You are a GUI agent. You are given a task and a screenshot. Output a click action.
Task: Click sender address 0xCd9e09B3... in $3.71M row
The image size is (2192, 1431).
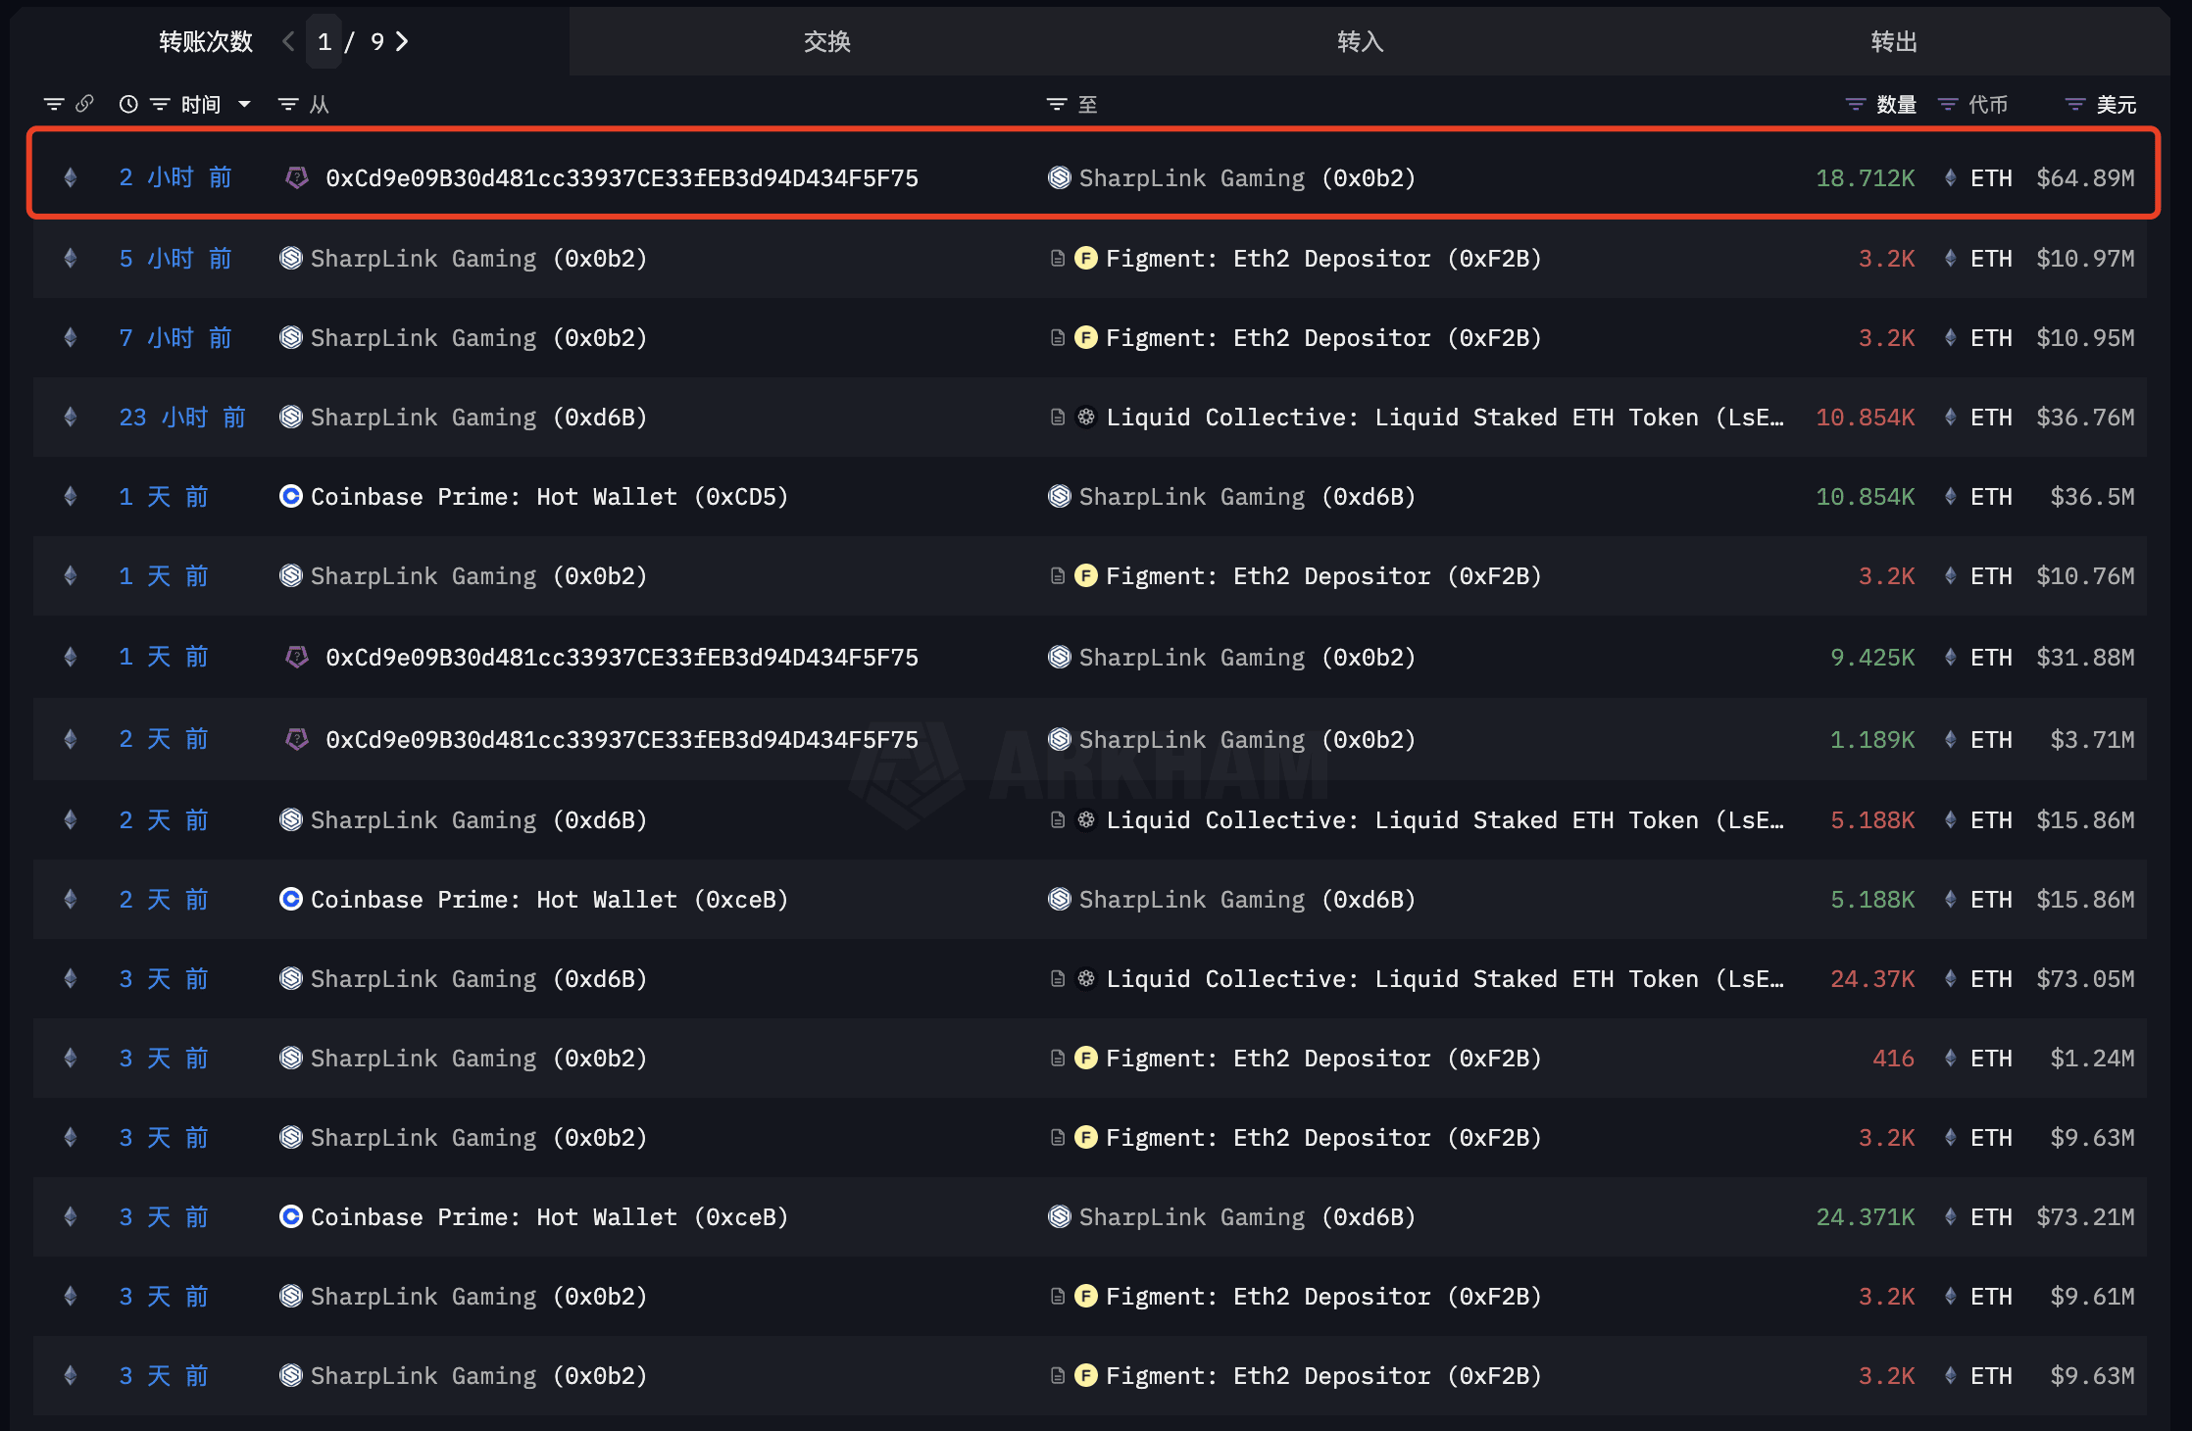(622, 739)
